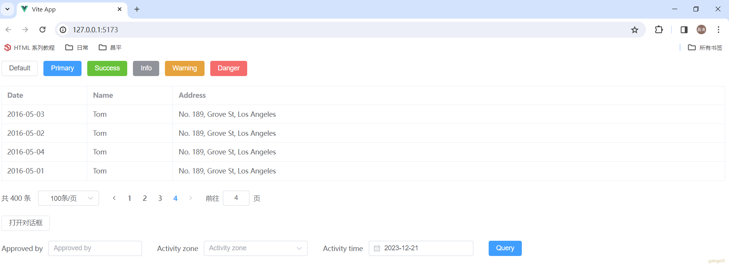This screenshot has height=267, width=729.
Task: Open a new browser tab
Action: [x=137, y=9]
